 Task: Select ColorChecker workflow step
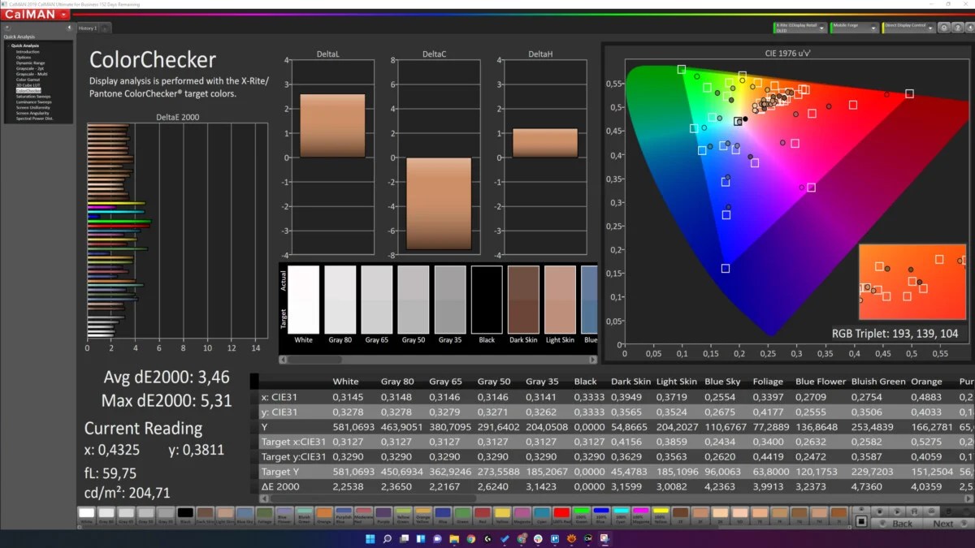tap(28, 91)
